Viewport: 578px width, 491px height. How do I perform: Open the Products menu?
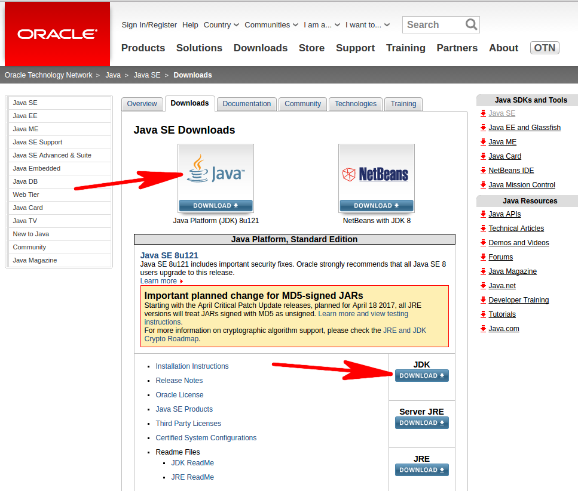point(143,48)
